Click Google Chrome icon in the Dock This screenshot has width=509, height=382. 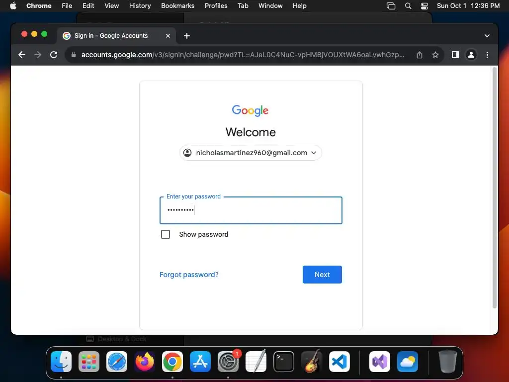pyautogui.click(x=172, y=362)
